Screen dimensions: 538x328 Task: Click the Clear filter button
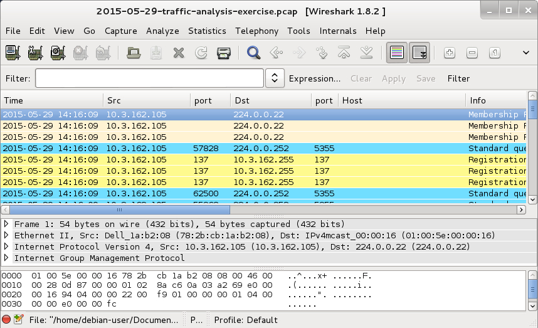pyautogui.click(x=361, y=78)
